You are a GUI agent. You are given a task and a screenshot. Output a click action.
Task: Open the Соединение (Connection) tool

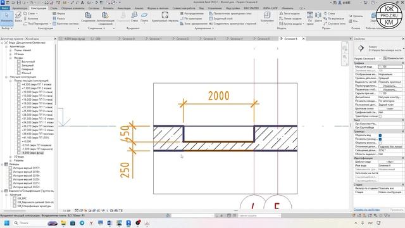pyautogui.click(x=88, y=17)
